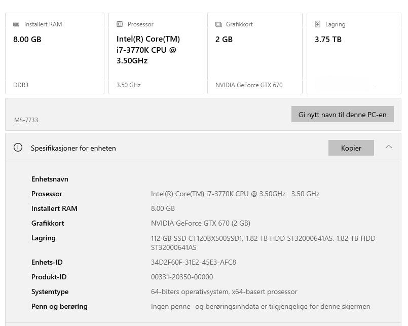This screenshot has height=326, width=408.
Task: Click Intel(R) Core(TM) i7-3770K value in specifications list
Action: point(235,194)
